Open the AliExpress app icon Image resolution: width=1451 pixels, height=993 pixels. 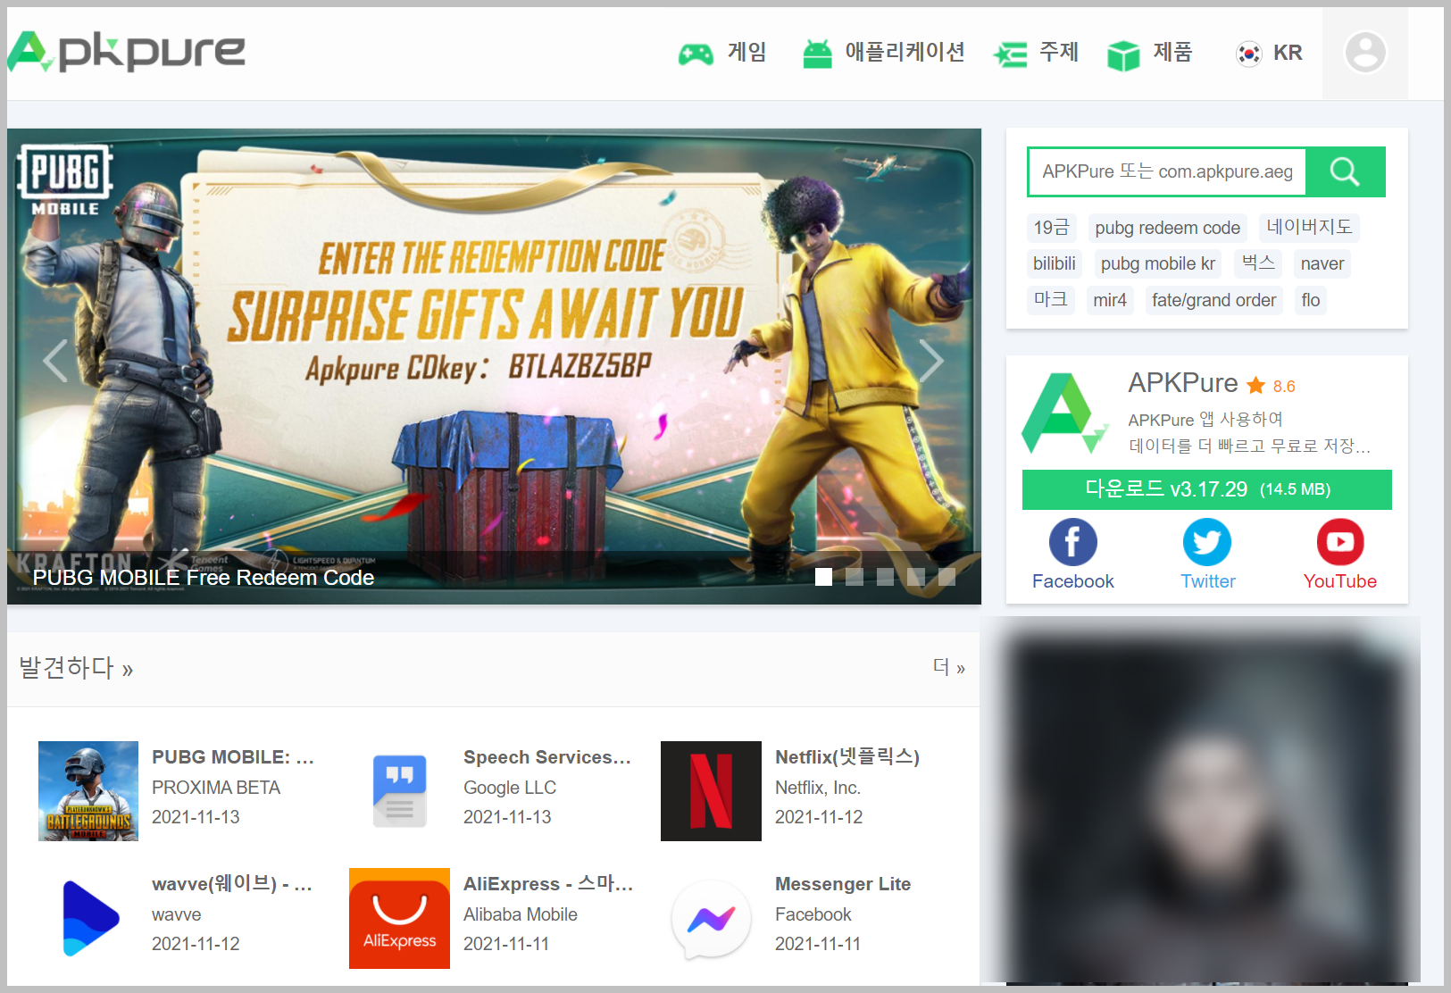[x=399, y=918]
